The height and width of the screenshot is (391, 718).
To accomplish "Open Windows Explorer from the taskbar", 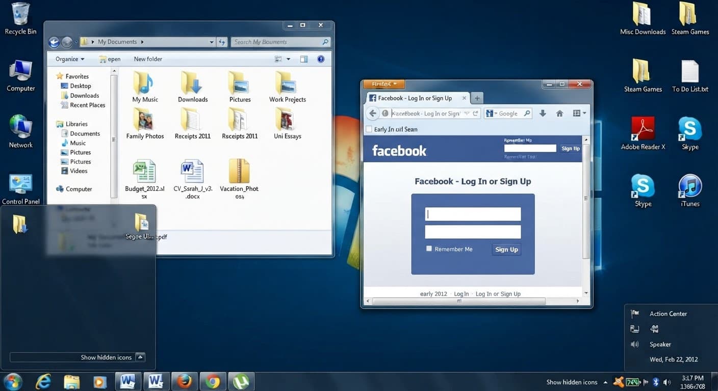I will pyautogui.click(x=72, y=381).
